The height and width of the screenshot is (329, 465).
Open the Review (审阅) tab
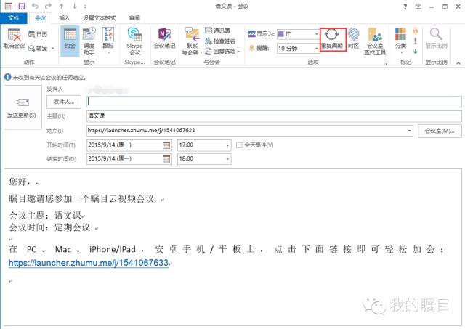pos(134,18)
